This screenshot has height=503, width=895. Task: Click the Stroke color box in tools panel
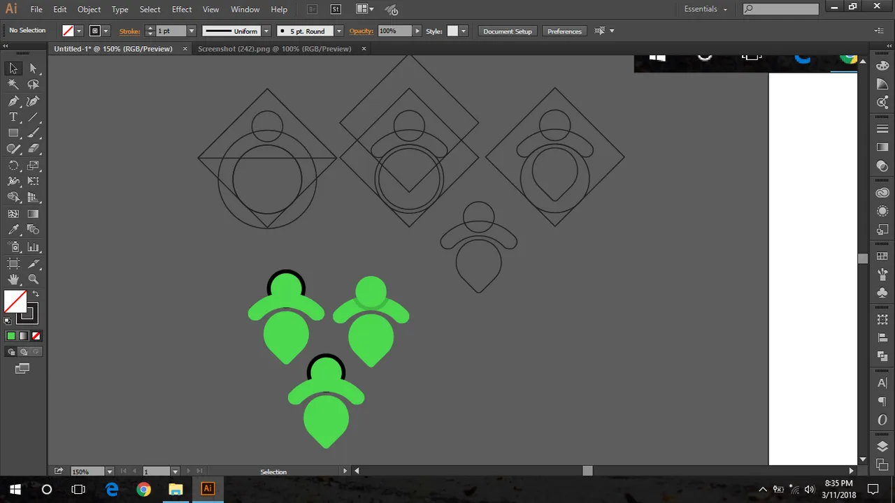coord(29,314)
